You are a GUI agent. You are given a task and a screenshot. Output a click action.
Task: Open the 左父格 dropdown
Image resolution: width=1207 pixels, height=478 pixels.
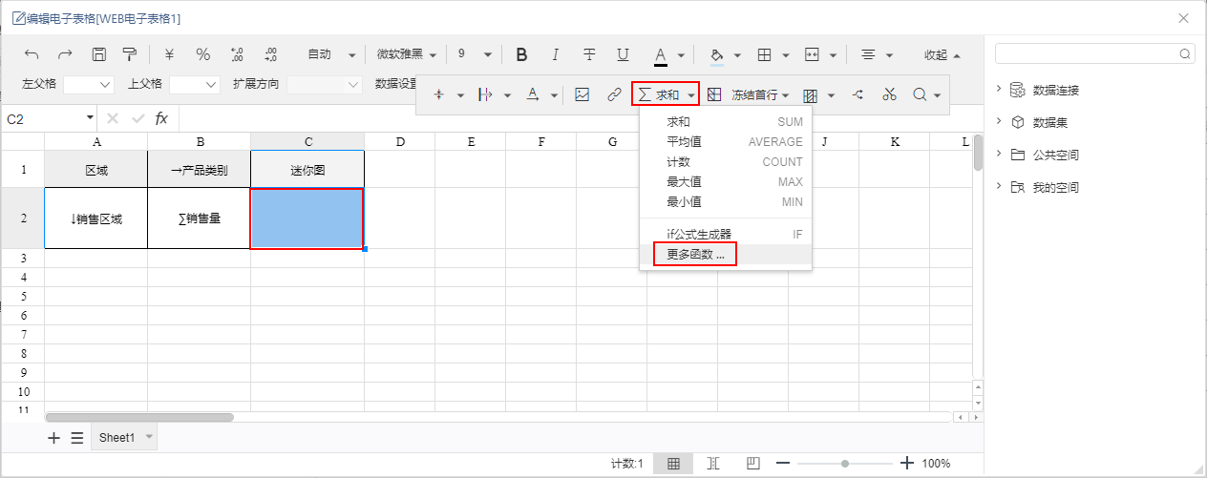coord(89,84)
